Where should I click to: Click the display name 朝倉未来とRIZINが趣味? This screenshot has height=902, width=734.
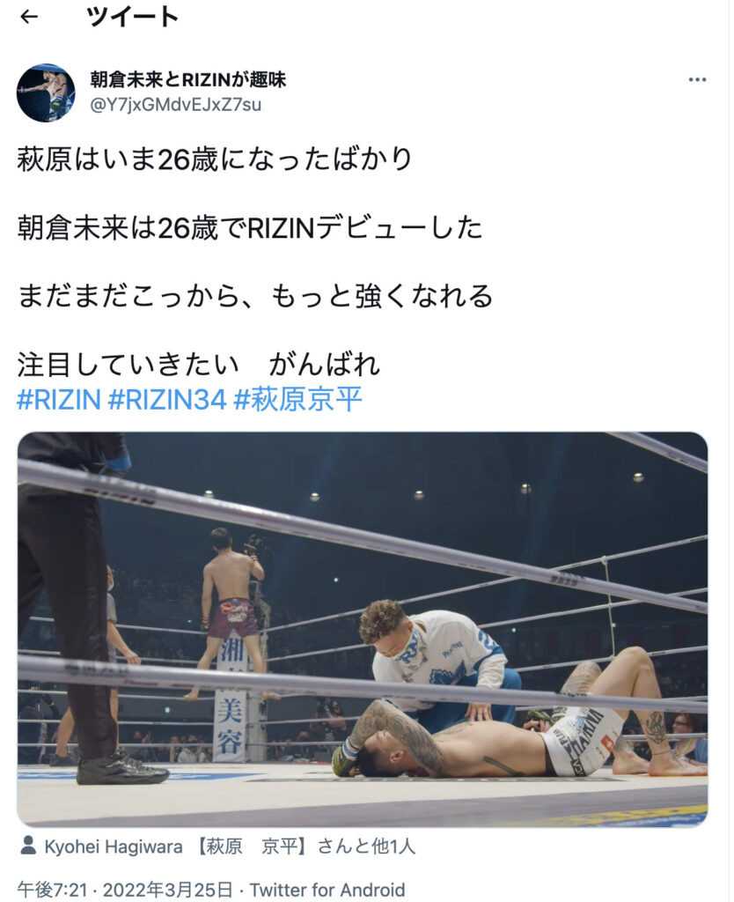(x=188, y=79)
